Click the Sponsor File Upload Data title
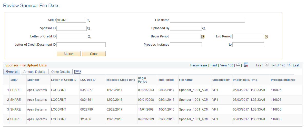The height and width of the screenshot is (130, 306). pos(26,65)
